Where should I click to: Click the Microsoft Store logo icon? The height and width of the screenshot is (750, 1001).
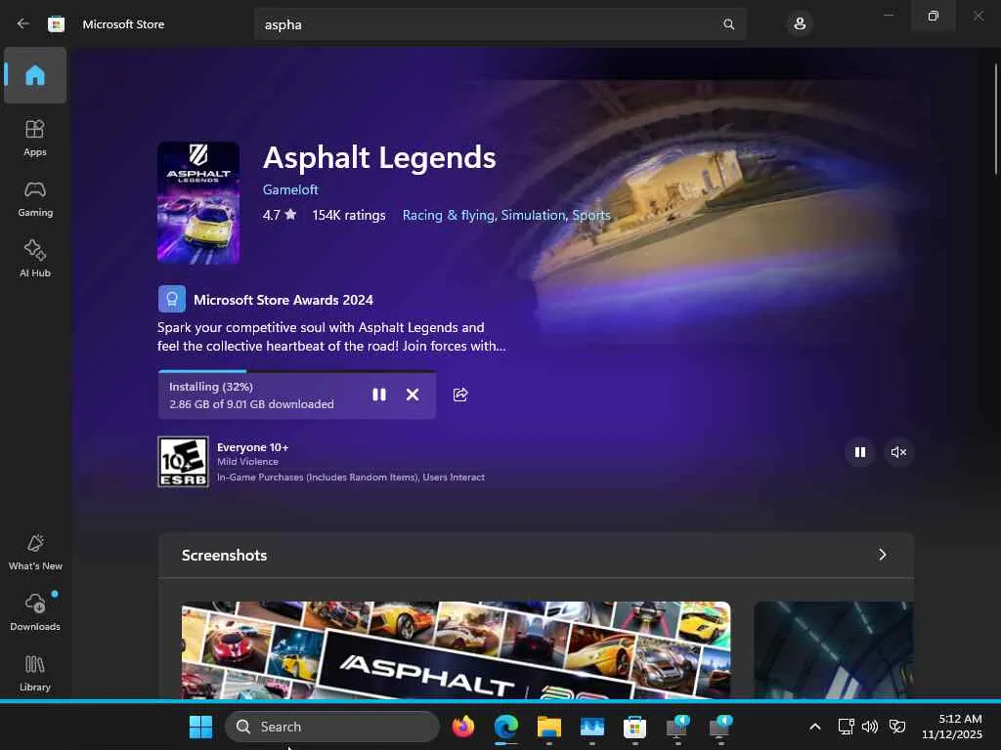(x=56, y=24)
